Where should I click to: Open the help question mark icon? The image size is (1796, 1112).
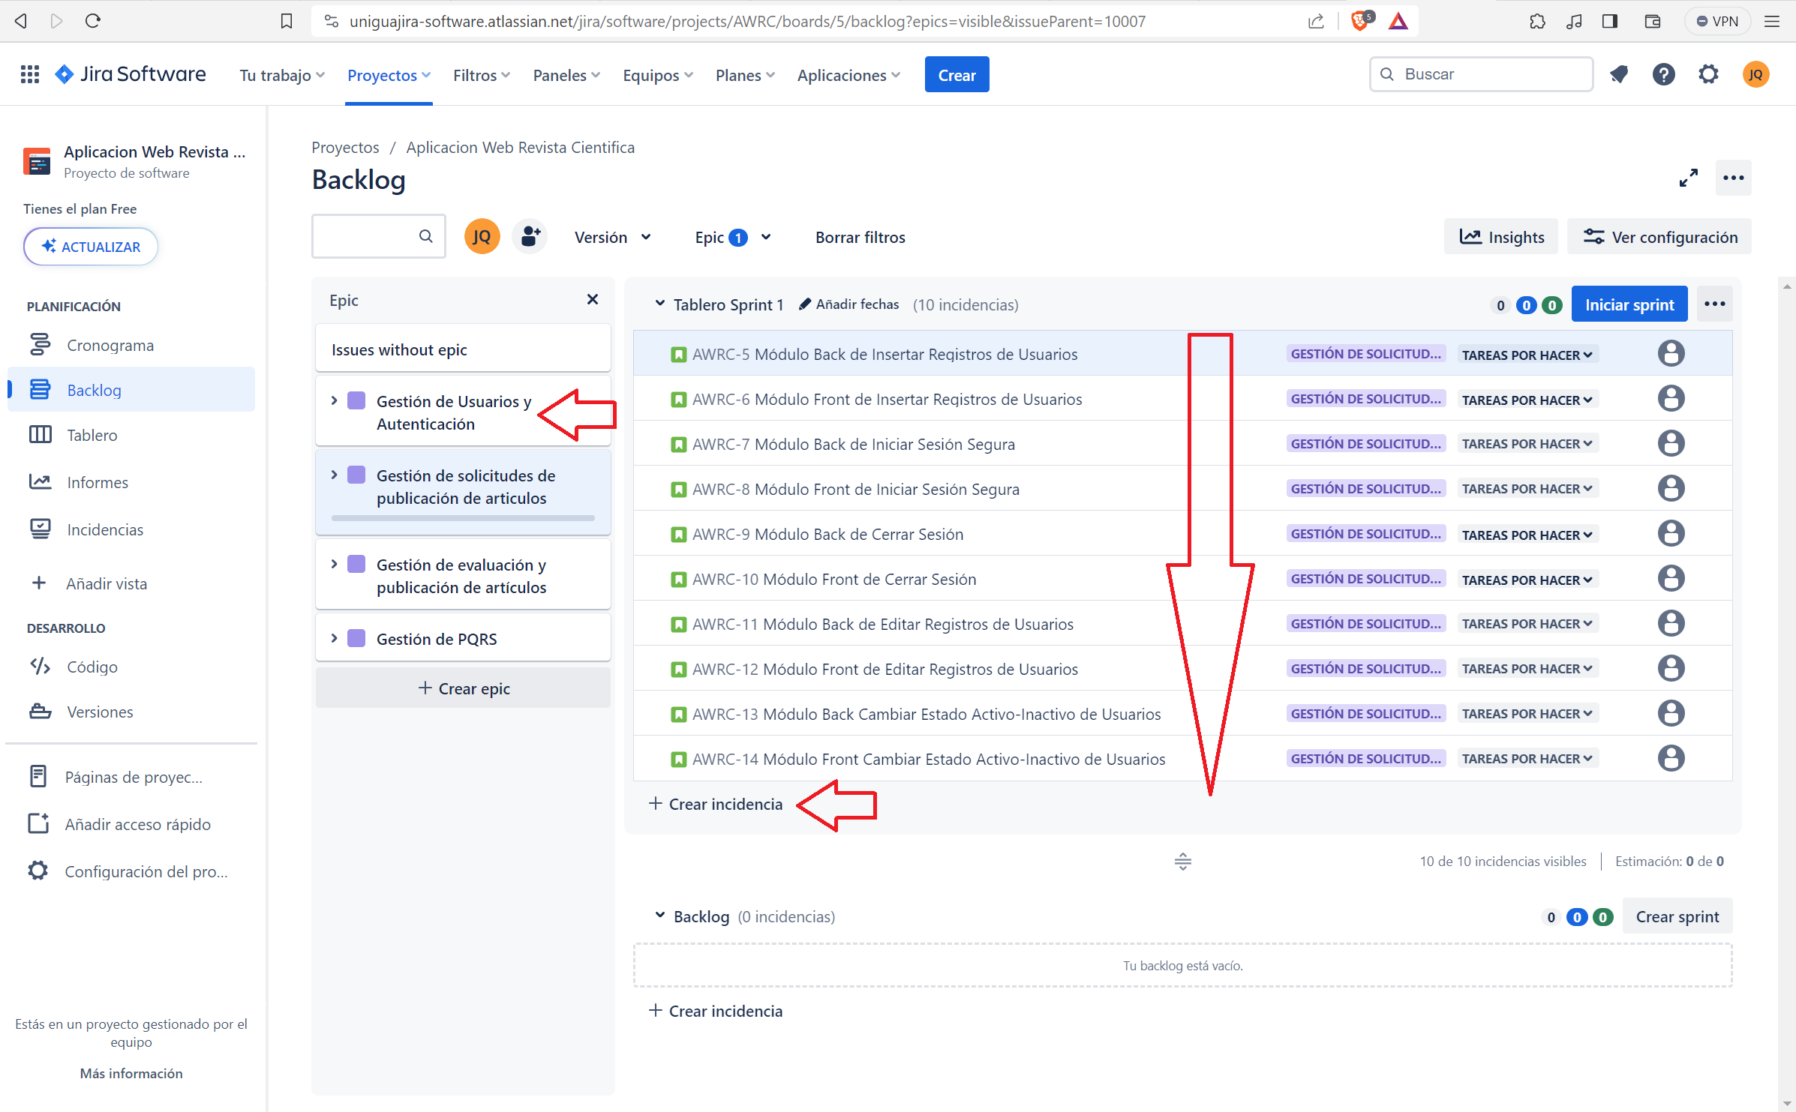tap(1663, 74)
